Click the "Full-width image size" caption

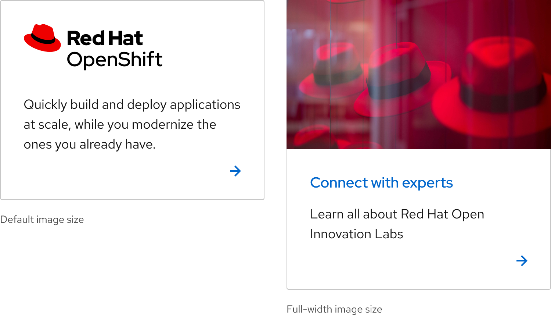coord(334,309)
